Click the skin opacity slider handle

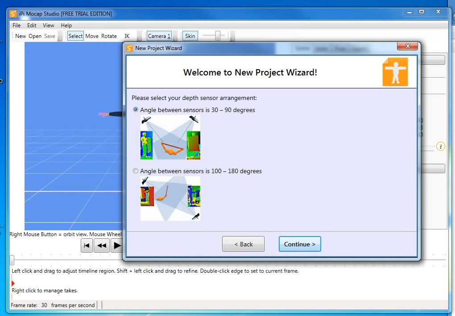click(x=218, y=36)
